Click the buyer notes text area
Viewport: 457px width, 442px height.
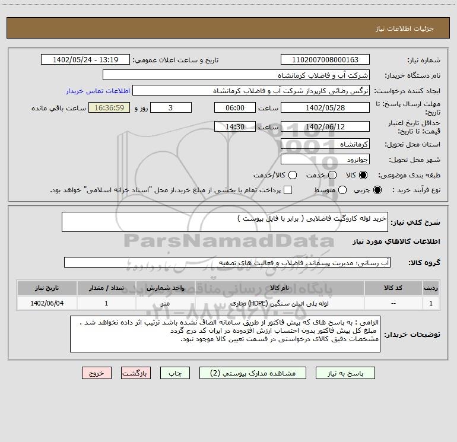click(225, 334)
